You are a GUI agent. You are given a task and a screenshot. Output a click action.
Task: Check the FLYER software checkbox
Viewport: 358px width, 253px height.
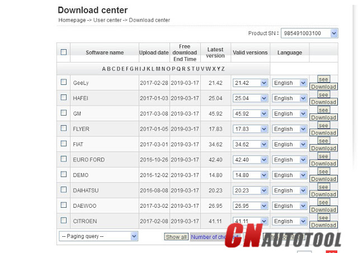pyautogui.click(x=64, y=128)
